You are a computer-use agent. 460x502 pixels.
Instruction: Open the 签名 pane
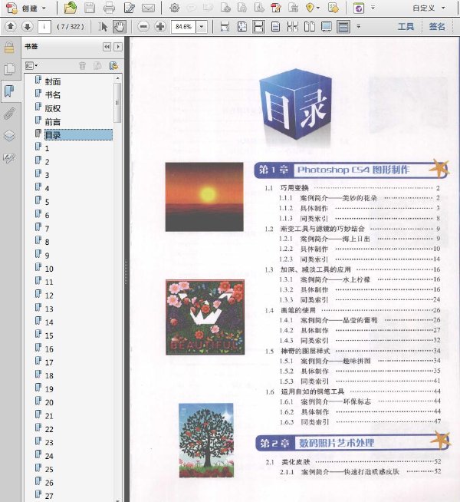point(437,27)
